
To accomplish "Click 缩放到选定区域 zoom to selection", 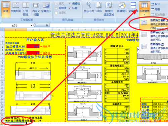I will [x=109, y=9].
